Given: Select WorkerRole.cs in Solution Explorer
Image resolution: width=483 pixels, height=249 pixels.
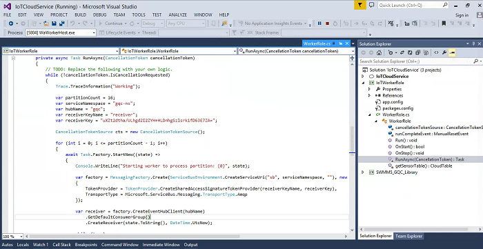Looking at the screenshot, I should [396, 114].
